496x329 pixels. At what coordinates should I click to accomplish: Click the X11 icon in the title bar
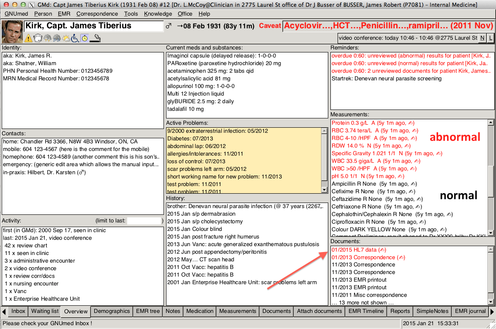(x=31, y=5)
